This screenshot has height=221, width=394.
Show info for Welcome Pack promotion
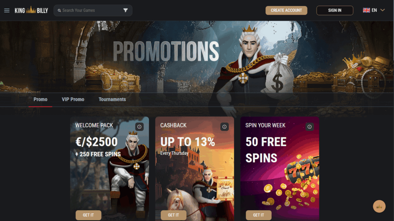pyautogui.click(x=139, y=127)
